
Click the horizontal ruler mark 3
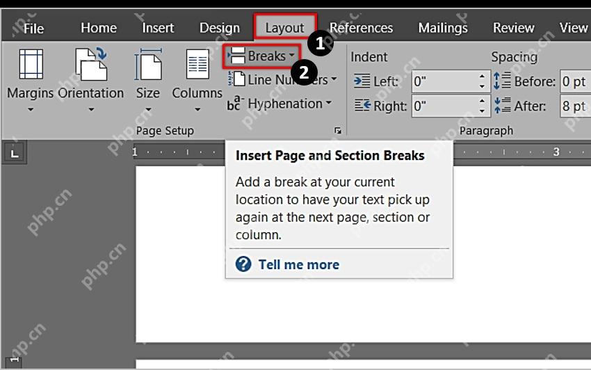pos(556,152)
